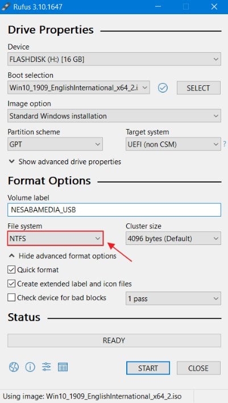
Task: Click the START button
Action: (x=148, y=368)
